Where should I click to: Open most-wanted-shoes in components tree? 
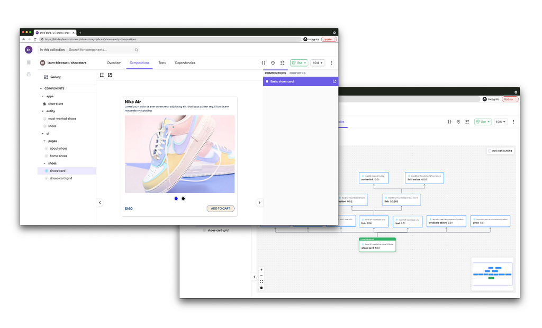62,119
